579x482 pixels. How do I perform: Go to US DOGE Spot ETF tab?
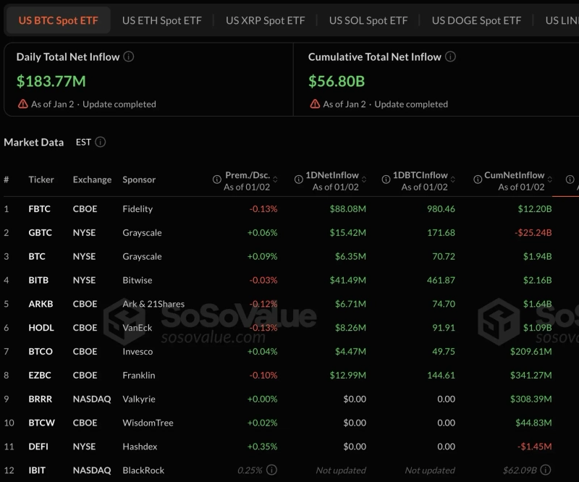(x=476, y=20)
